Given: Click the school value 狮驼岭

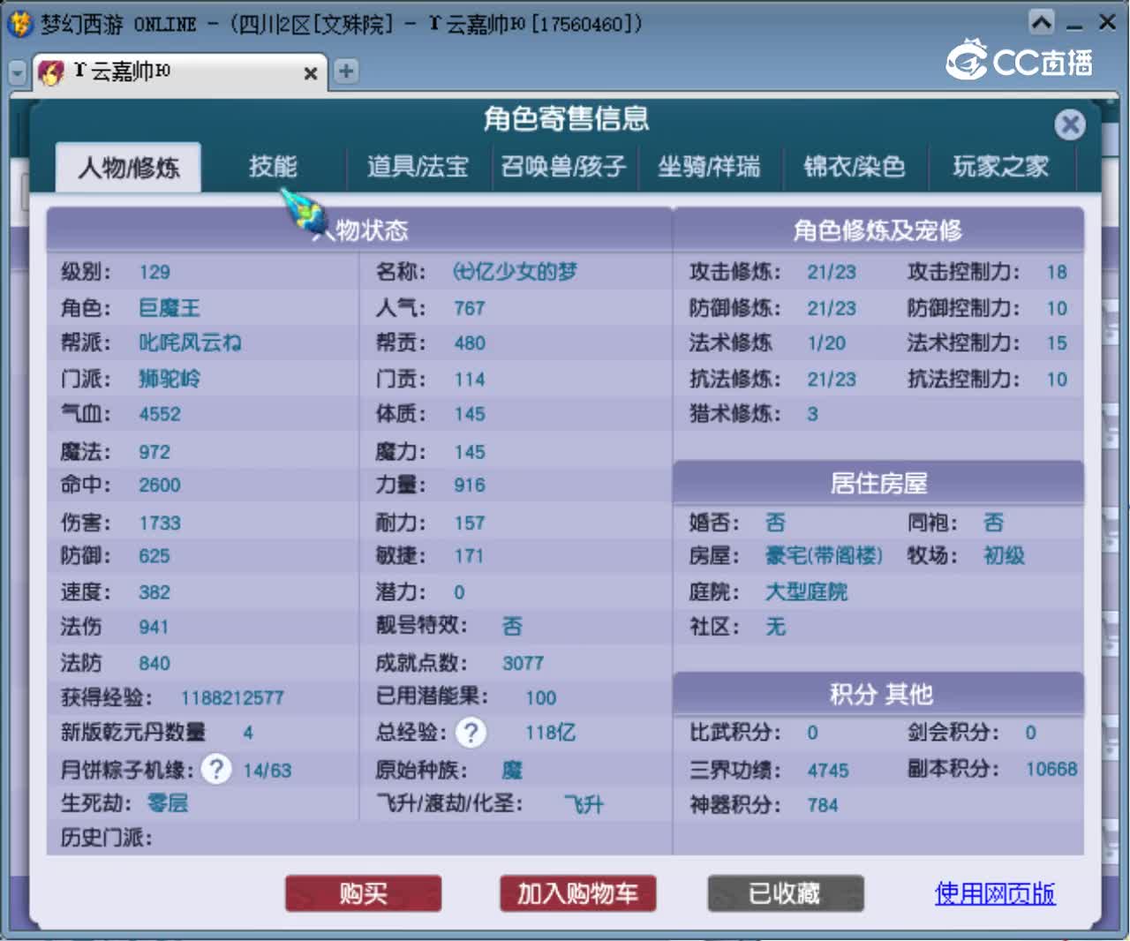Looking at the screenshot, I should coord(169,379).
